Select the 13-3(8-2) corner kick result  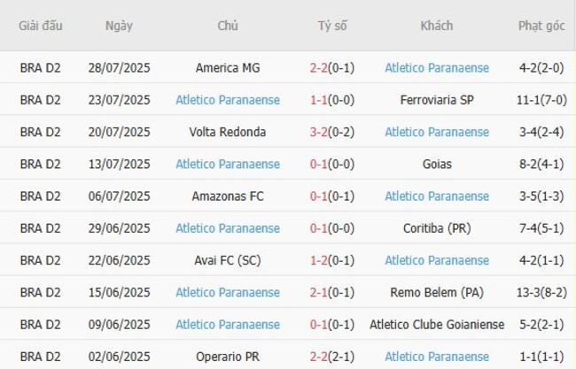coord(541,292)
